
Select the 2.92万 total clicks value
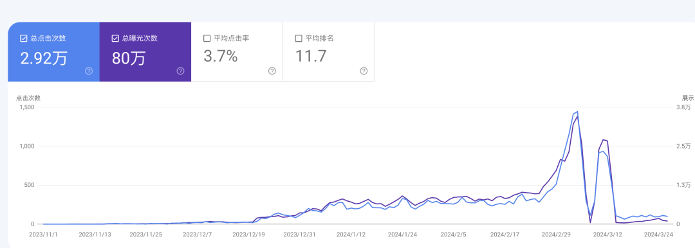[44, 58]
